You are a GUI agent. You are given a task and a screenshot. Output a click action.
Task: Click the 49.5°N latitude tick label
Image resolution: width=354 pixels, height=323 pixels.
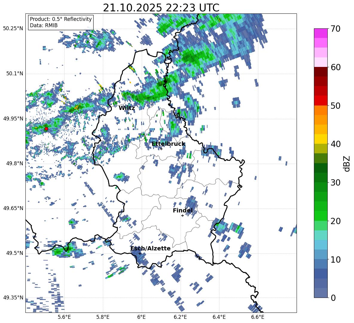click(14, 253)
